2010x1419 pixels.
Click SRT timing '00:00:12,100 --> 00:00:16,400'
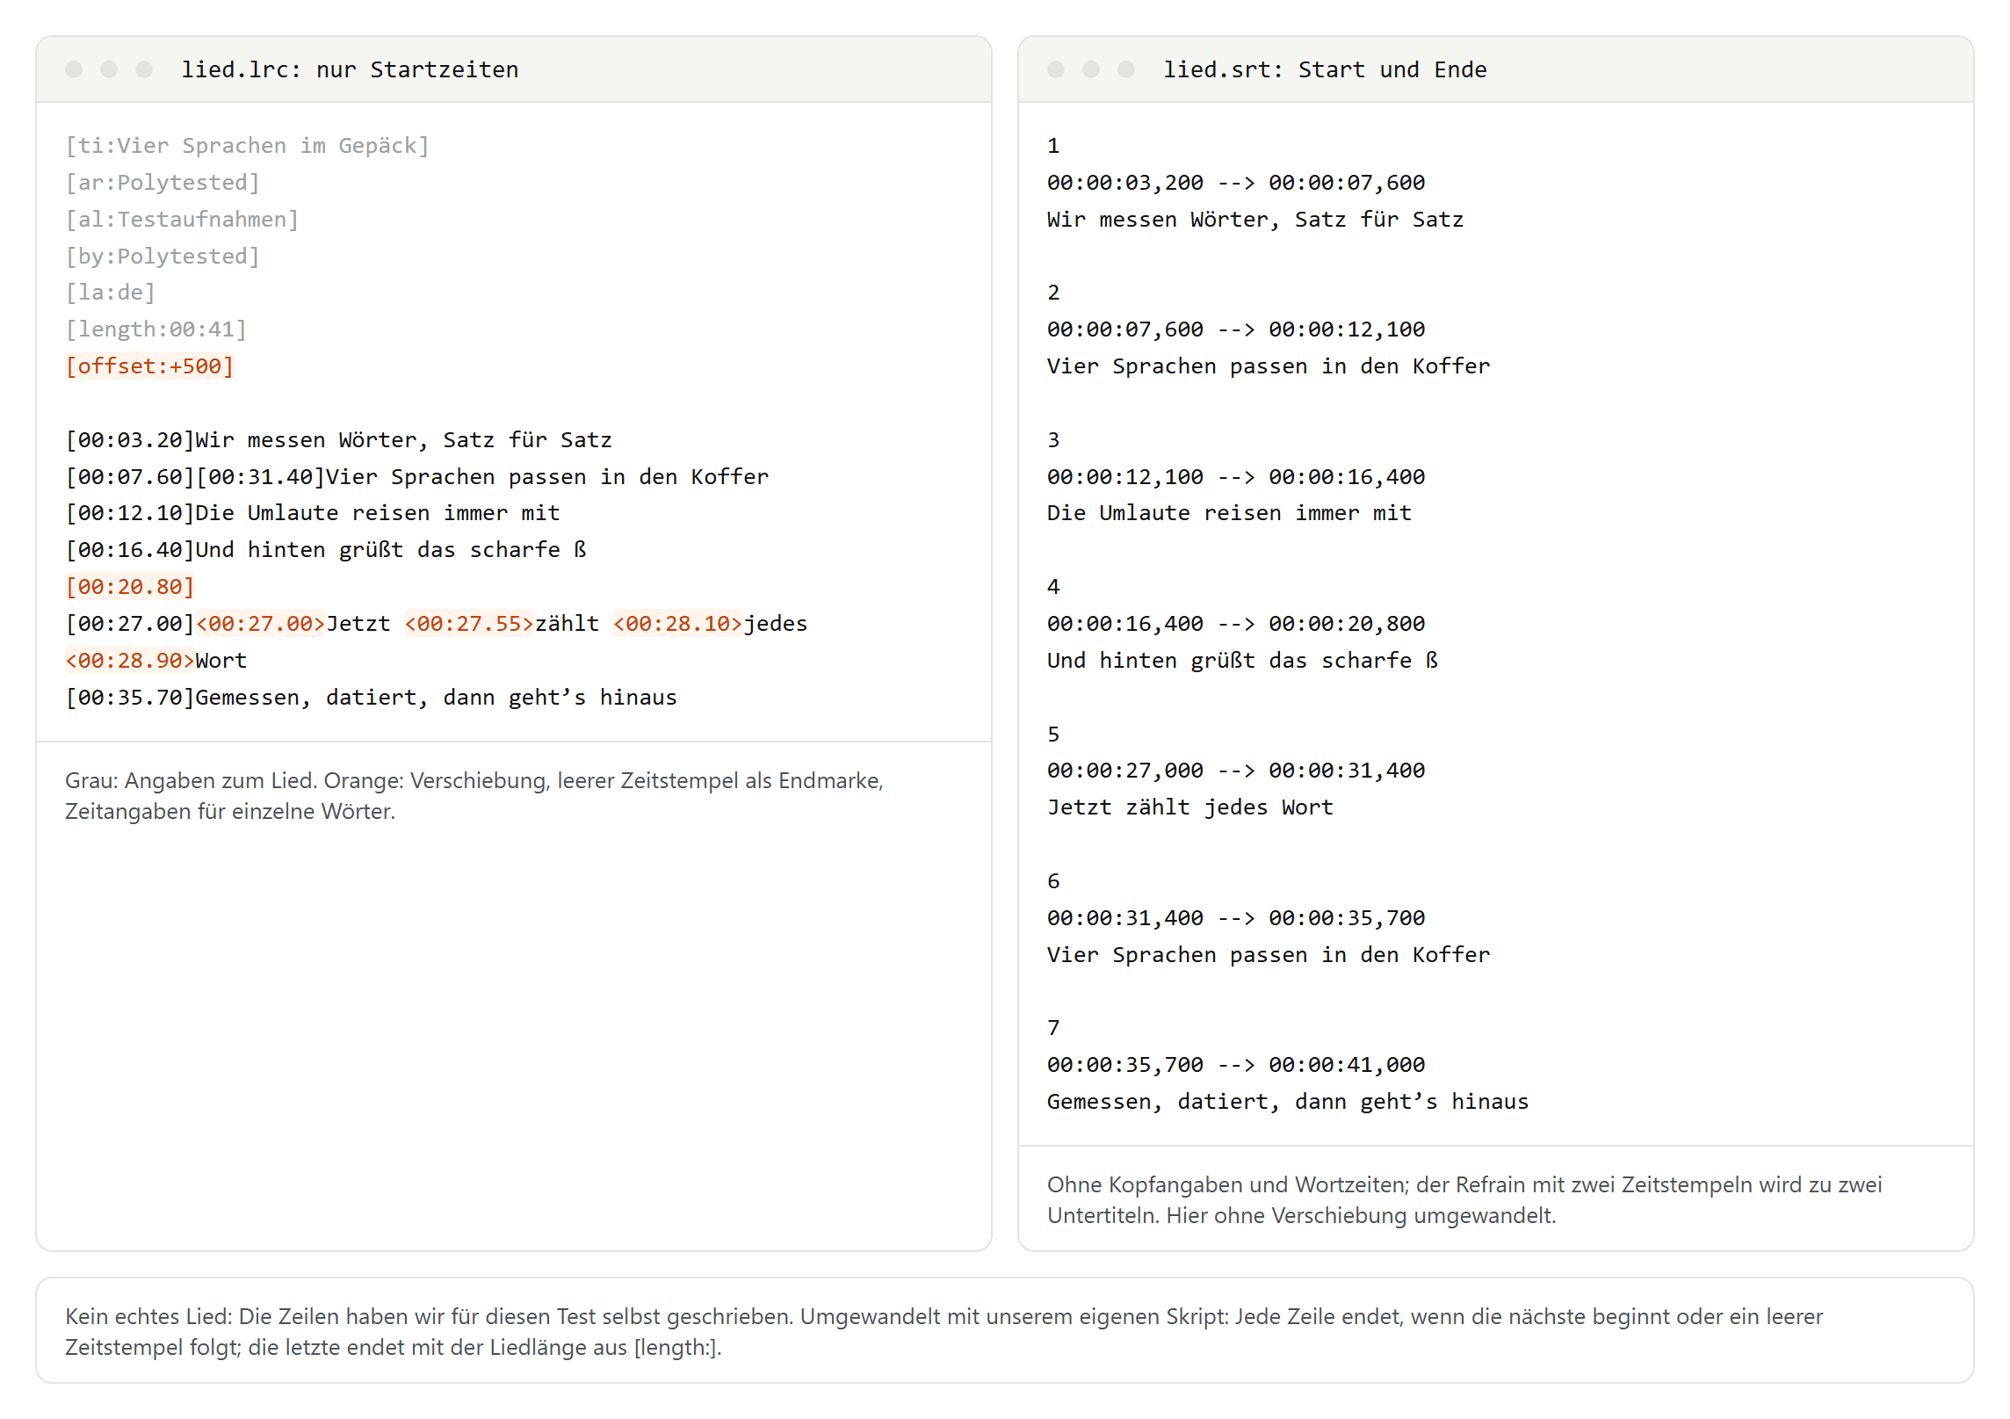pyautogui.click(x=1236, y=477)
